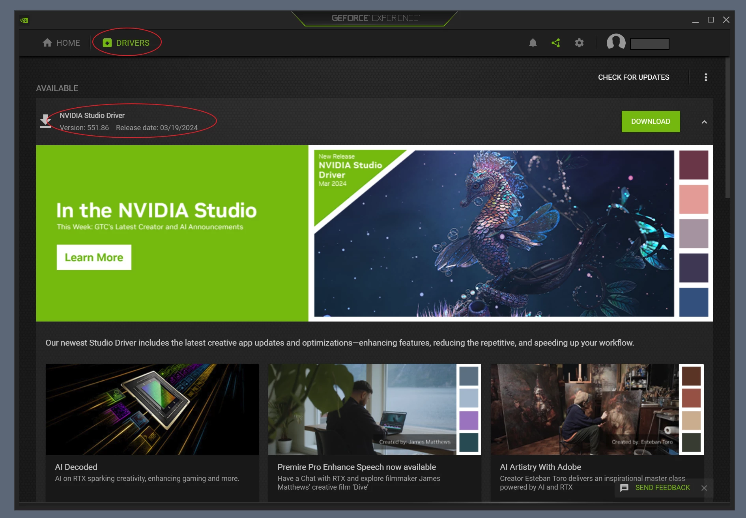Click 'AI Artistry With Adobe' title
The height and width of the screenshot is (518, 746).
point(540,467)
